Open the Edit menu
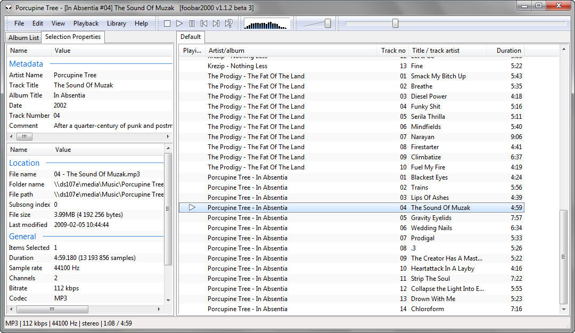This screenshot has width=575, height=333. [x=38, y=23]
